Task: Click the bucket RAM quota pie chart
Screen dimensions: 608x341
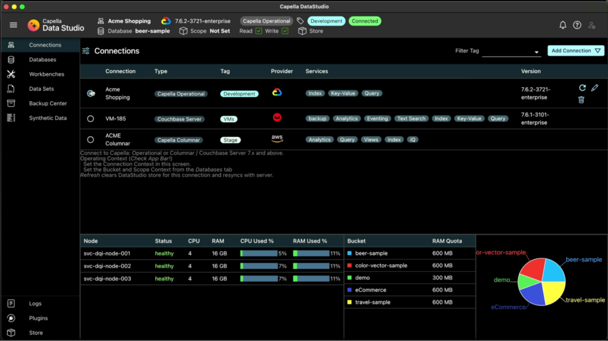Action: (541, 282)
